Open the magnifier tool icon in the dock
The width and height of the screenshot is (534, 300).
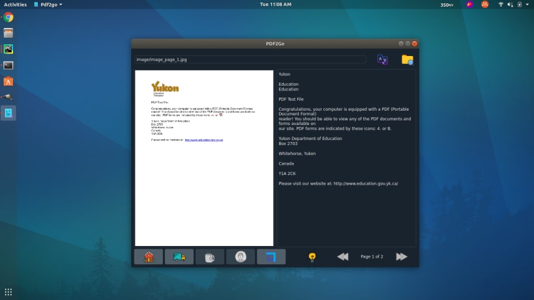(8, 97)
